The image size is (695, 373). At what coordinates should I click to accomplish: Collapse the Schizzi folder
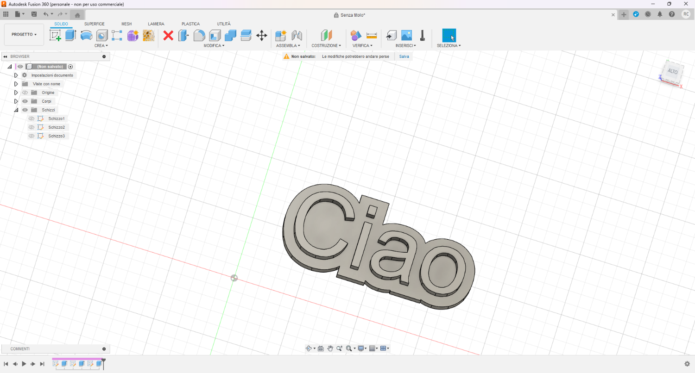tap(16, 110)
